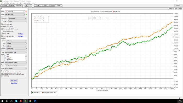Open the Windows Start menu
The width and height of the screenshot is (183, 103).
click(2, 101)
